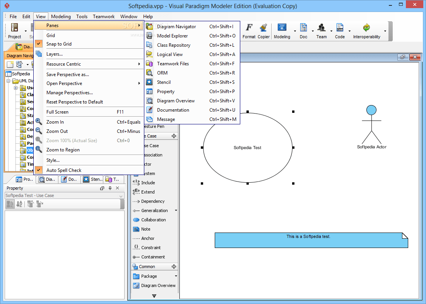Click the Layers icon in View menu

click(x=39, y=54)
